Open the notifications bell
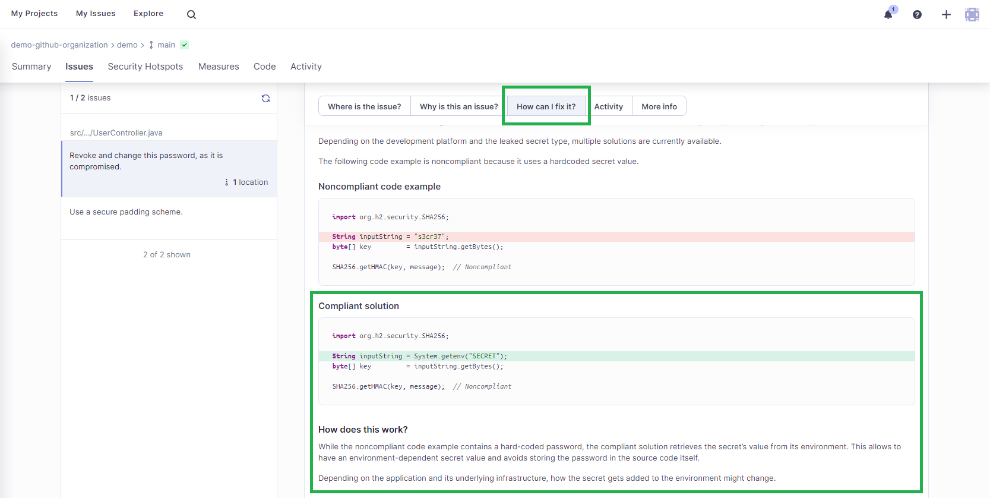Screen dimensions: 990x498 point(888,15)
